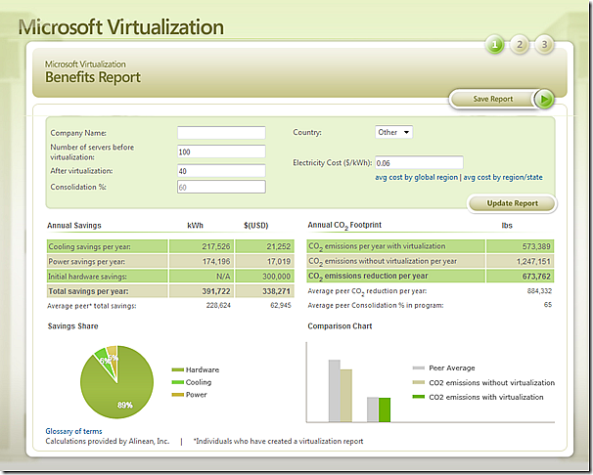
Task: Click the After virtualization field
Action: [x=221, y=169]
